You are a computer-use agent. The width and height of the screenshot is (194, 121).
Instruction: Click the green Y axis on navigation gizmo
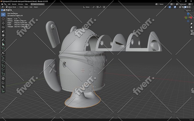click(186, 18)
